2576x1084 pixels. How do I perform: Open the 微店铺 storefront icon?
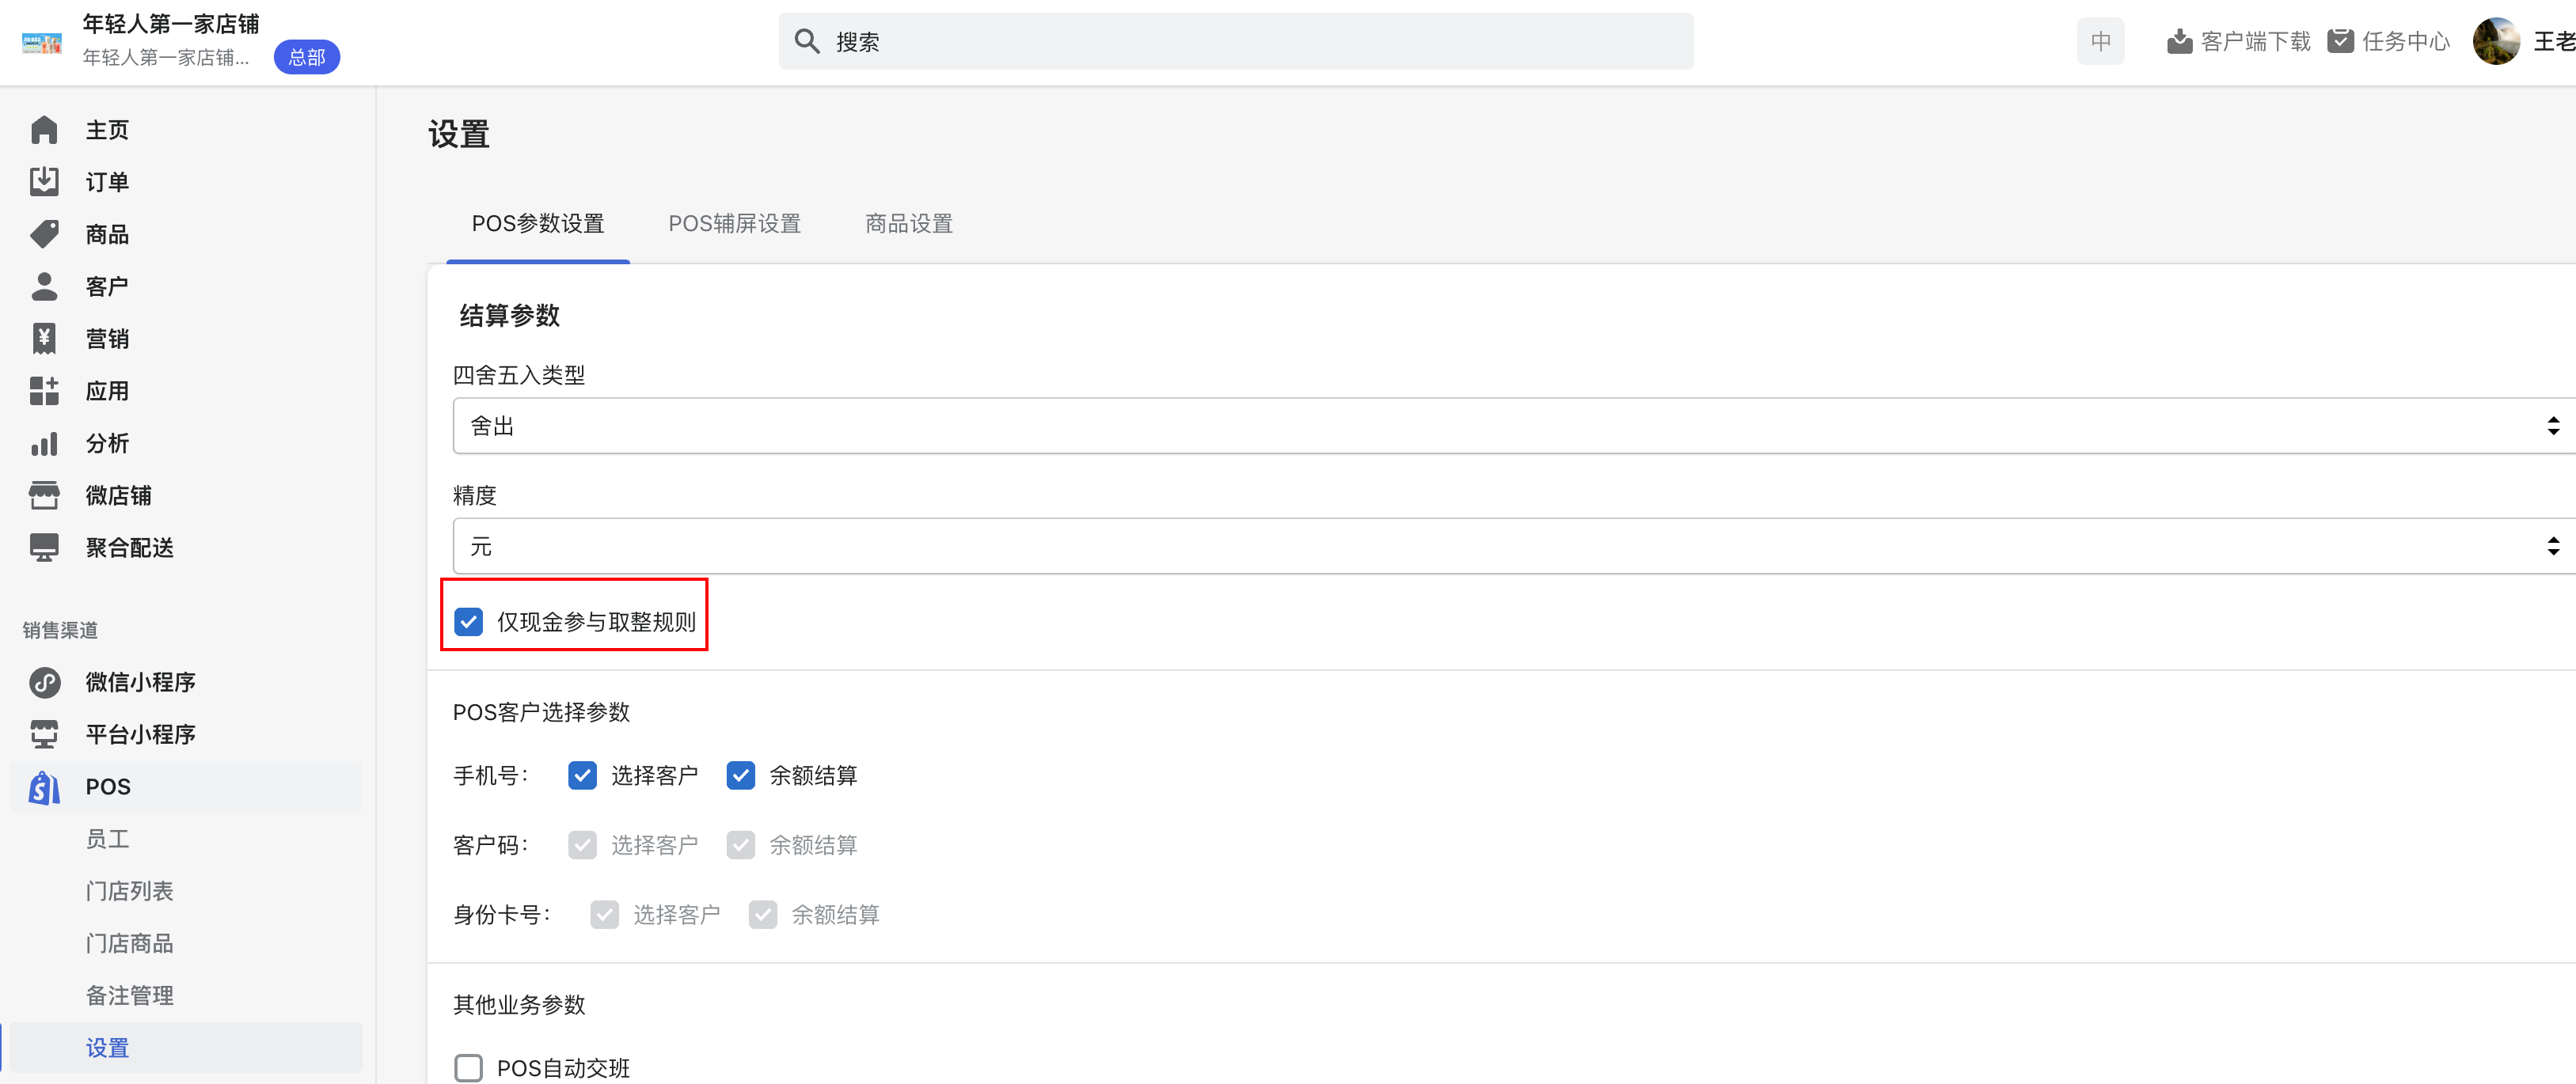click(44, 495)
